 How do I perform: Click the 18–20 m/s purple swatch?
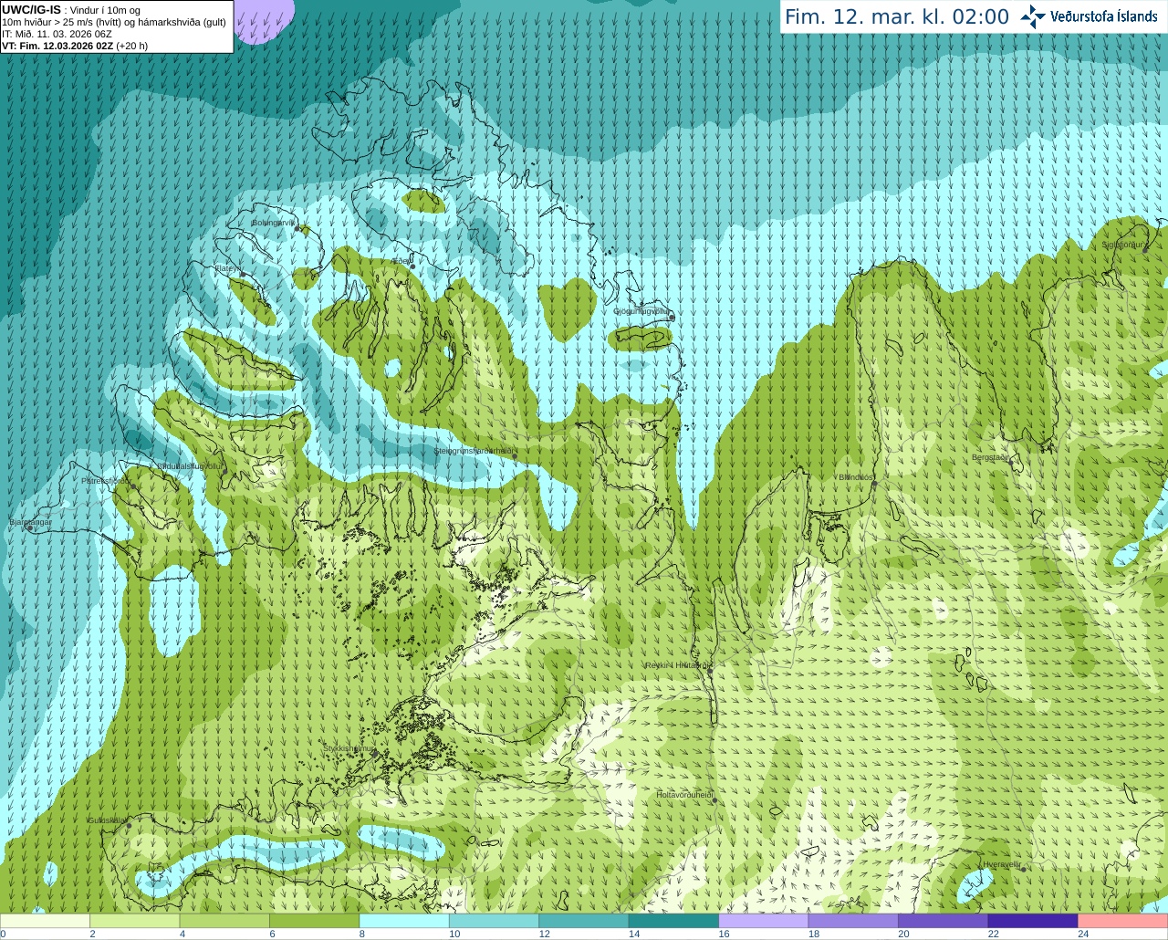pyautogui.click(x=853, y=921)
